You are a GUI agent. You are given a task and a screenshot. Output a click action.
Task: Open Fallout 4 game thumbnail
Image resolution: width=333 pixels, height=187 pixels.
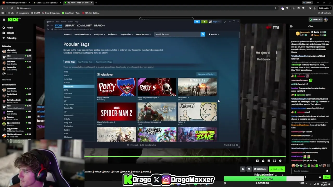click(x=197, y=112)
